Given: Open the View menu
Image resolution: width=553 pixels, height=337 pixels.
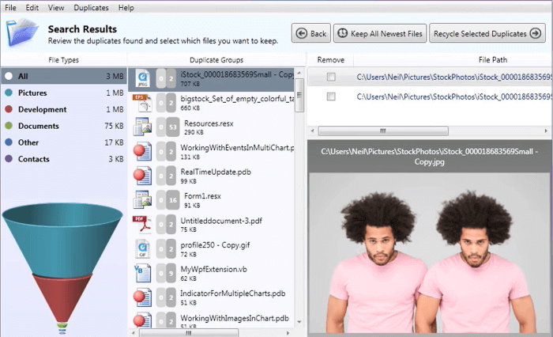Looking at the screenshot, I should (56, 7).
